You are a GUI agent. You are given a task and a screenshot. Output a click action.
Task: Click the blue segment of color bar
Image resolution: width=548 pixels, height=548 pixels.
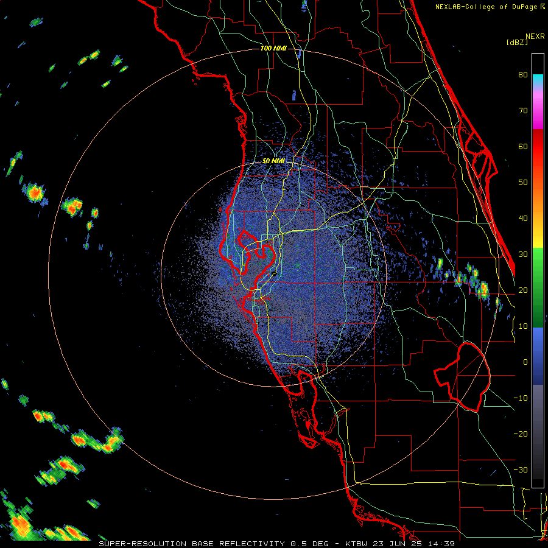[x=538, y=356]
